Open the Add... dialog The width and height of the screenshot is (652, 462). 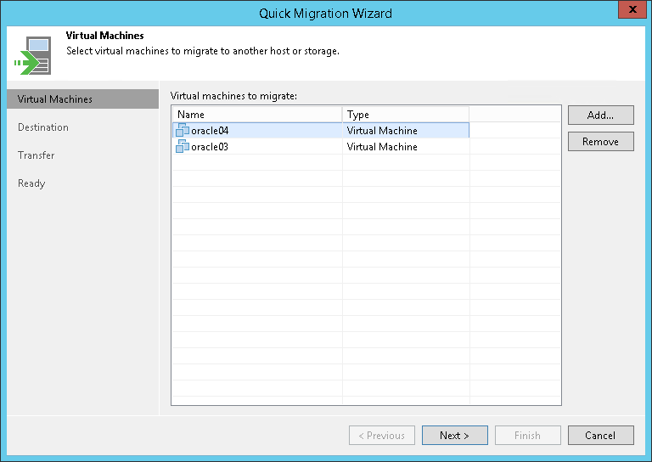[x=601, y=115]
